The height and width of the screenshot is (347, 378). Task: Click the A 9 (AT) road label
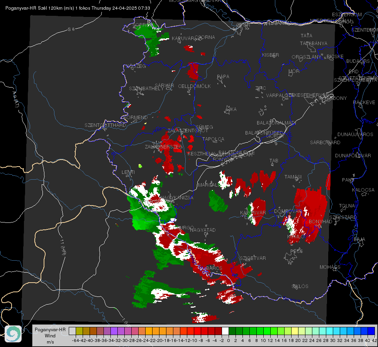[x=15, y=99]
